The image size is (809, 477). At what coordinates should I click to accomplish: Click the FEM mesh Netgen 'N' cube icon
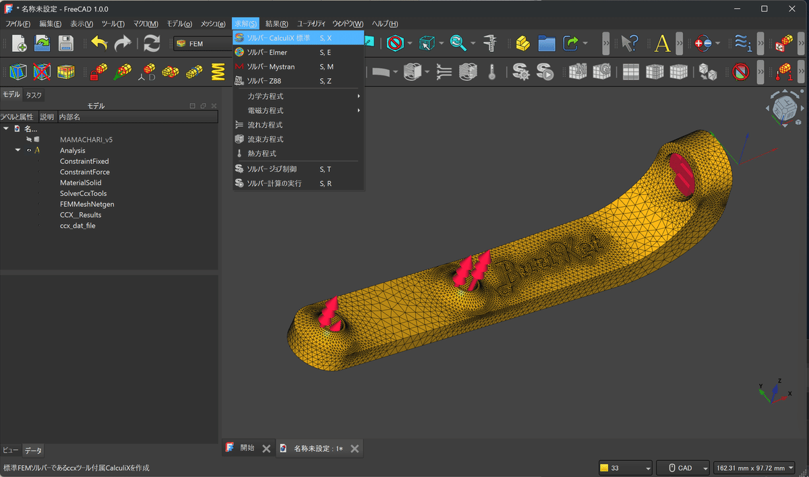pos(577,71)
